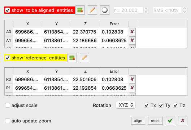Delete reference point R0
This screenshot has width=191, height=130.
[132, 79]
